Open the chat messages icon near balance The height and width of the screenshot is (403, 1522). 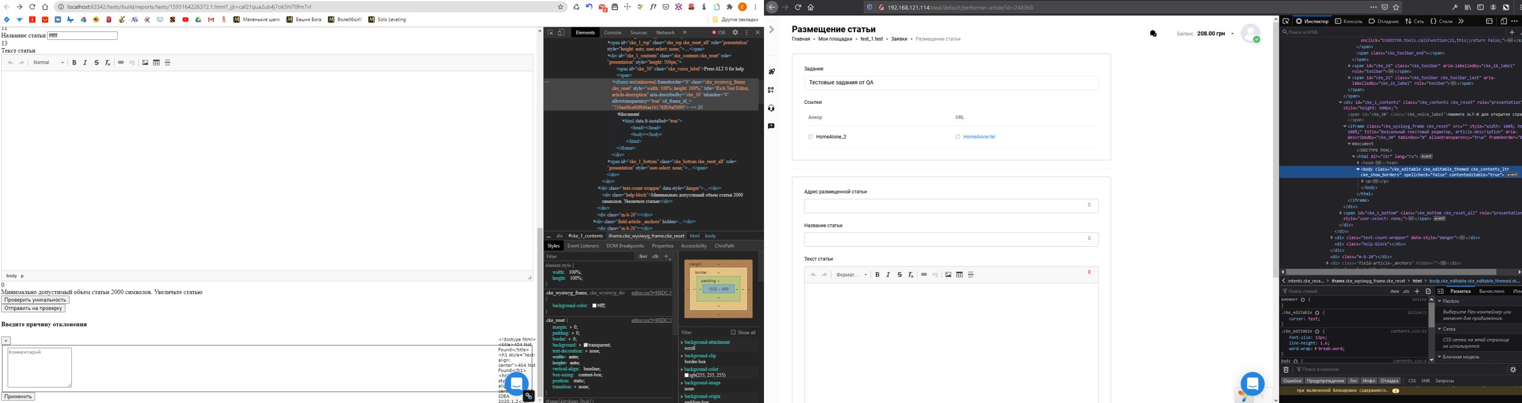point(1153,34)
